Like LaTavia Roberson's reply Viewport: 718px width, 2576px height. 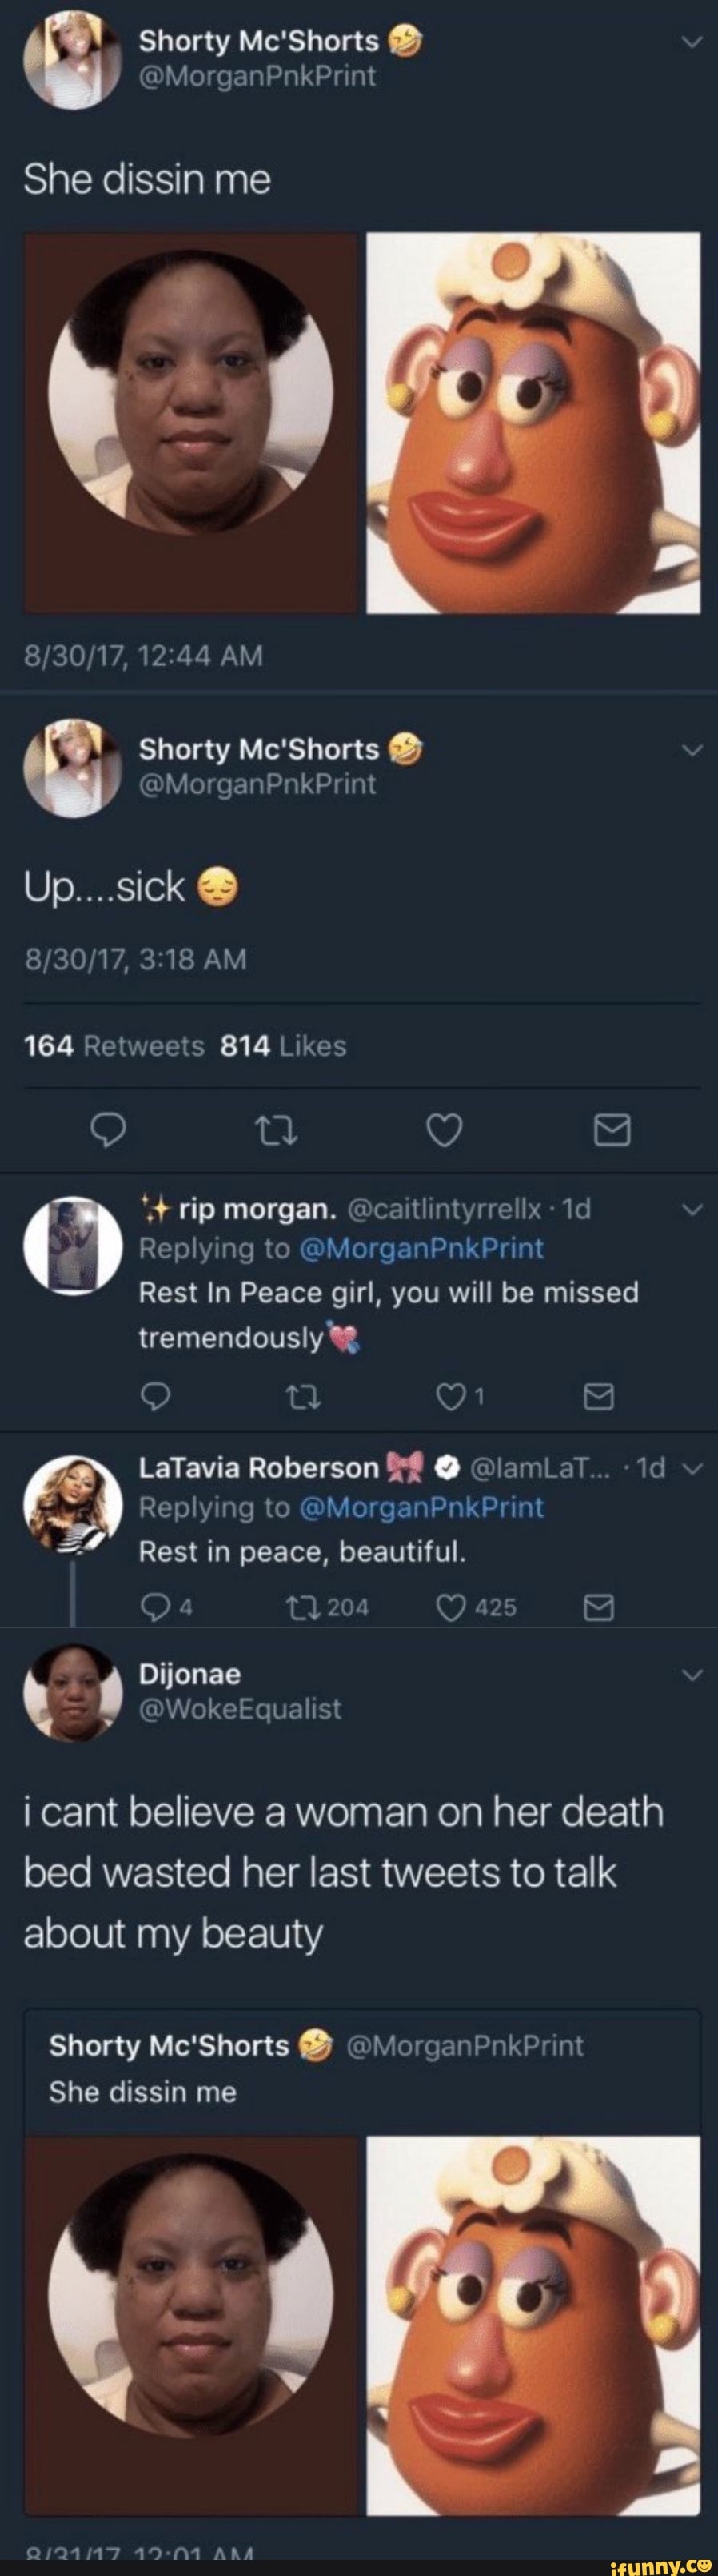(450, 1607)
